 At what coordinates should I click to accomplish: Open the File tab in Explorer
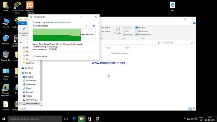coord(22,23)
